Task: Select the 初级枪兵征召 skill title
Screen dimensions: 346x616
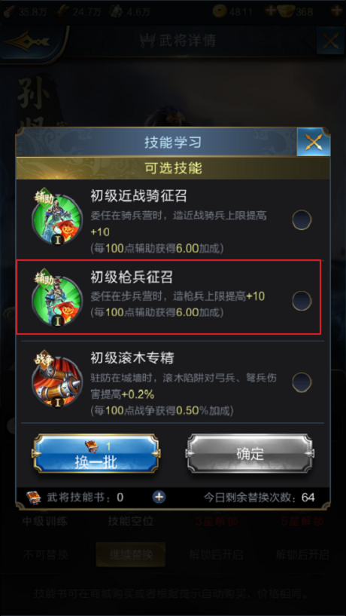Action: tap(132, 277)
